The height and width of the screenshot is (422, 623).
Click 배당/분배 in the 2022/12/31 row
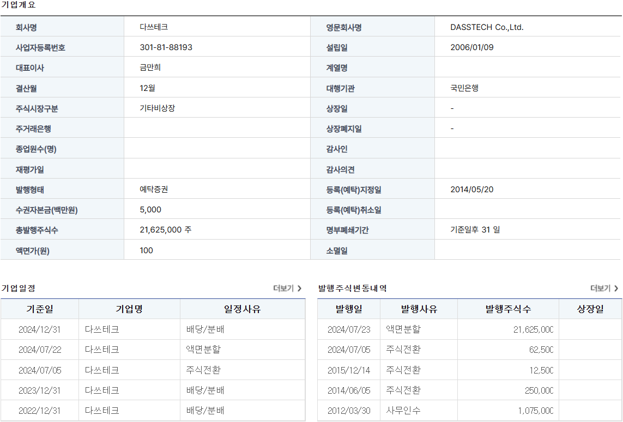pyautogui.click(x=205, y=411)
